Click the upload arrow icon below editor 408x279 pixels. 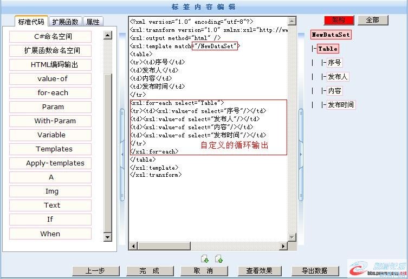[x=219, y=259]
